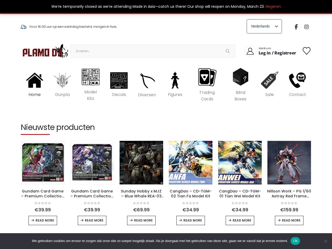Accept cookies with the Ok button
This screenshot has height=249, width=332.
pyautogui.click(x=295, y=241)
